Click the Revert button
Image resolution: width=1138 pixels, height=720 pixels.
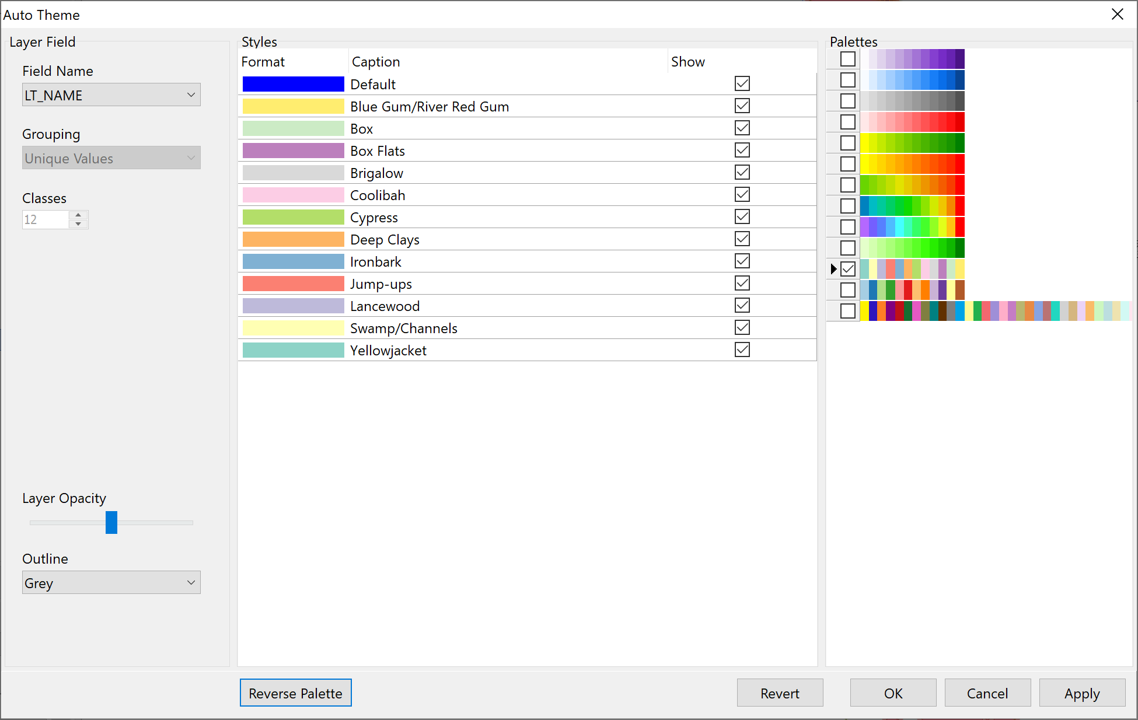(780, 694)
